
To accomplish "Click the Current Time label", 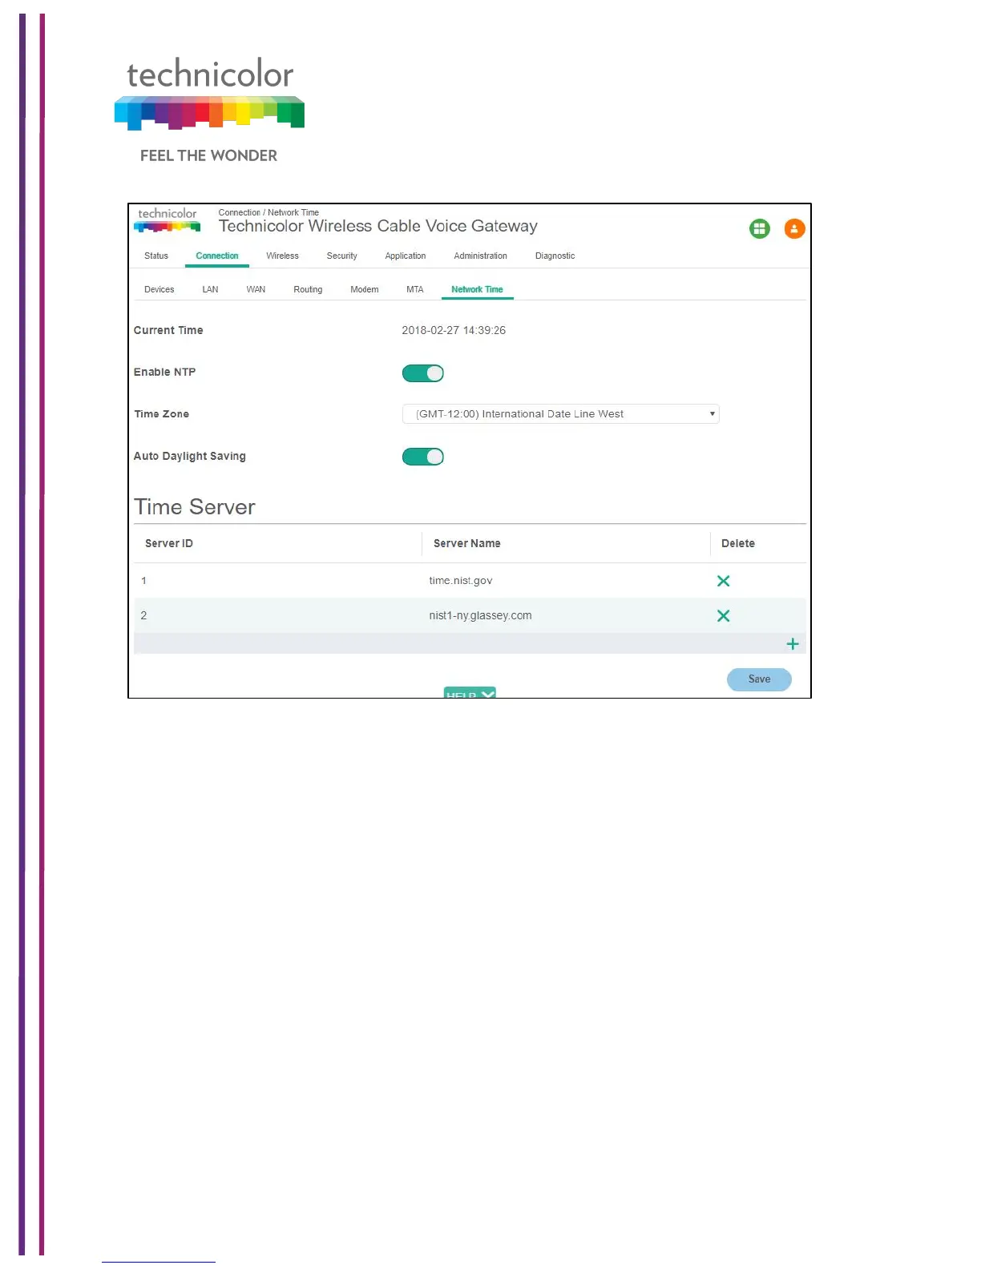I will pyautogui.click(x=168, y=330).
